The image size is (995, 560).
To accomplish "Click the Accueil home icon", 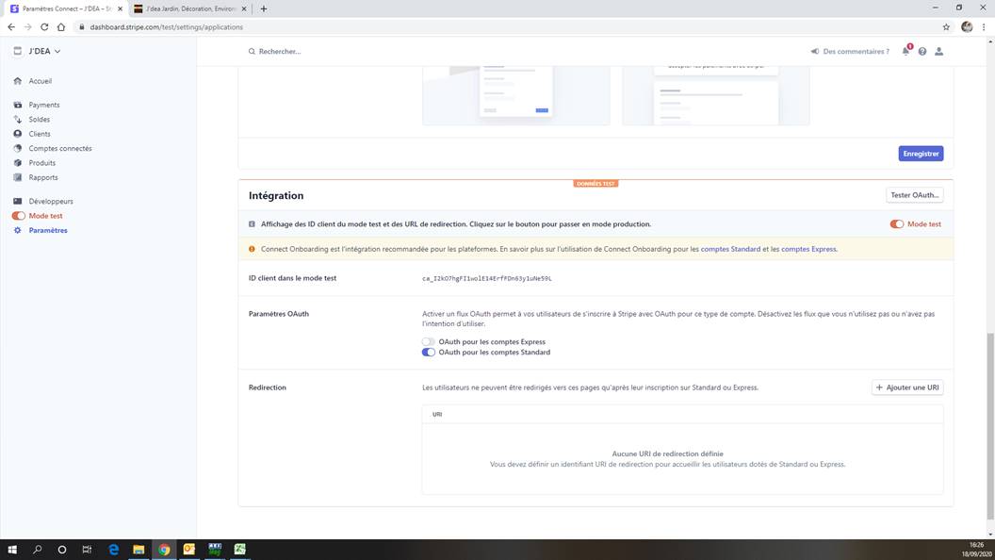I will coord(18,81).
